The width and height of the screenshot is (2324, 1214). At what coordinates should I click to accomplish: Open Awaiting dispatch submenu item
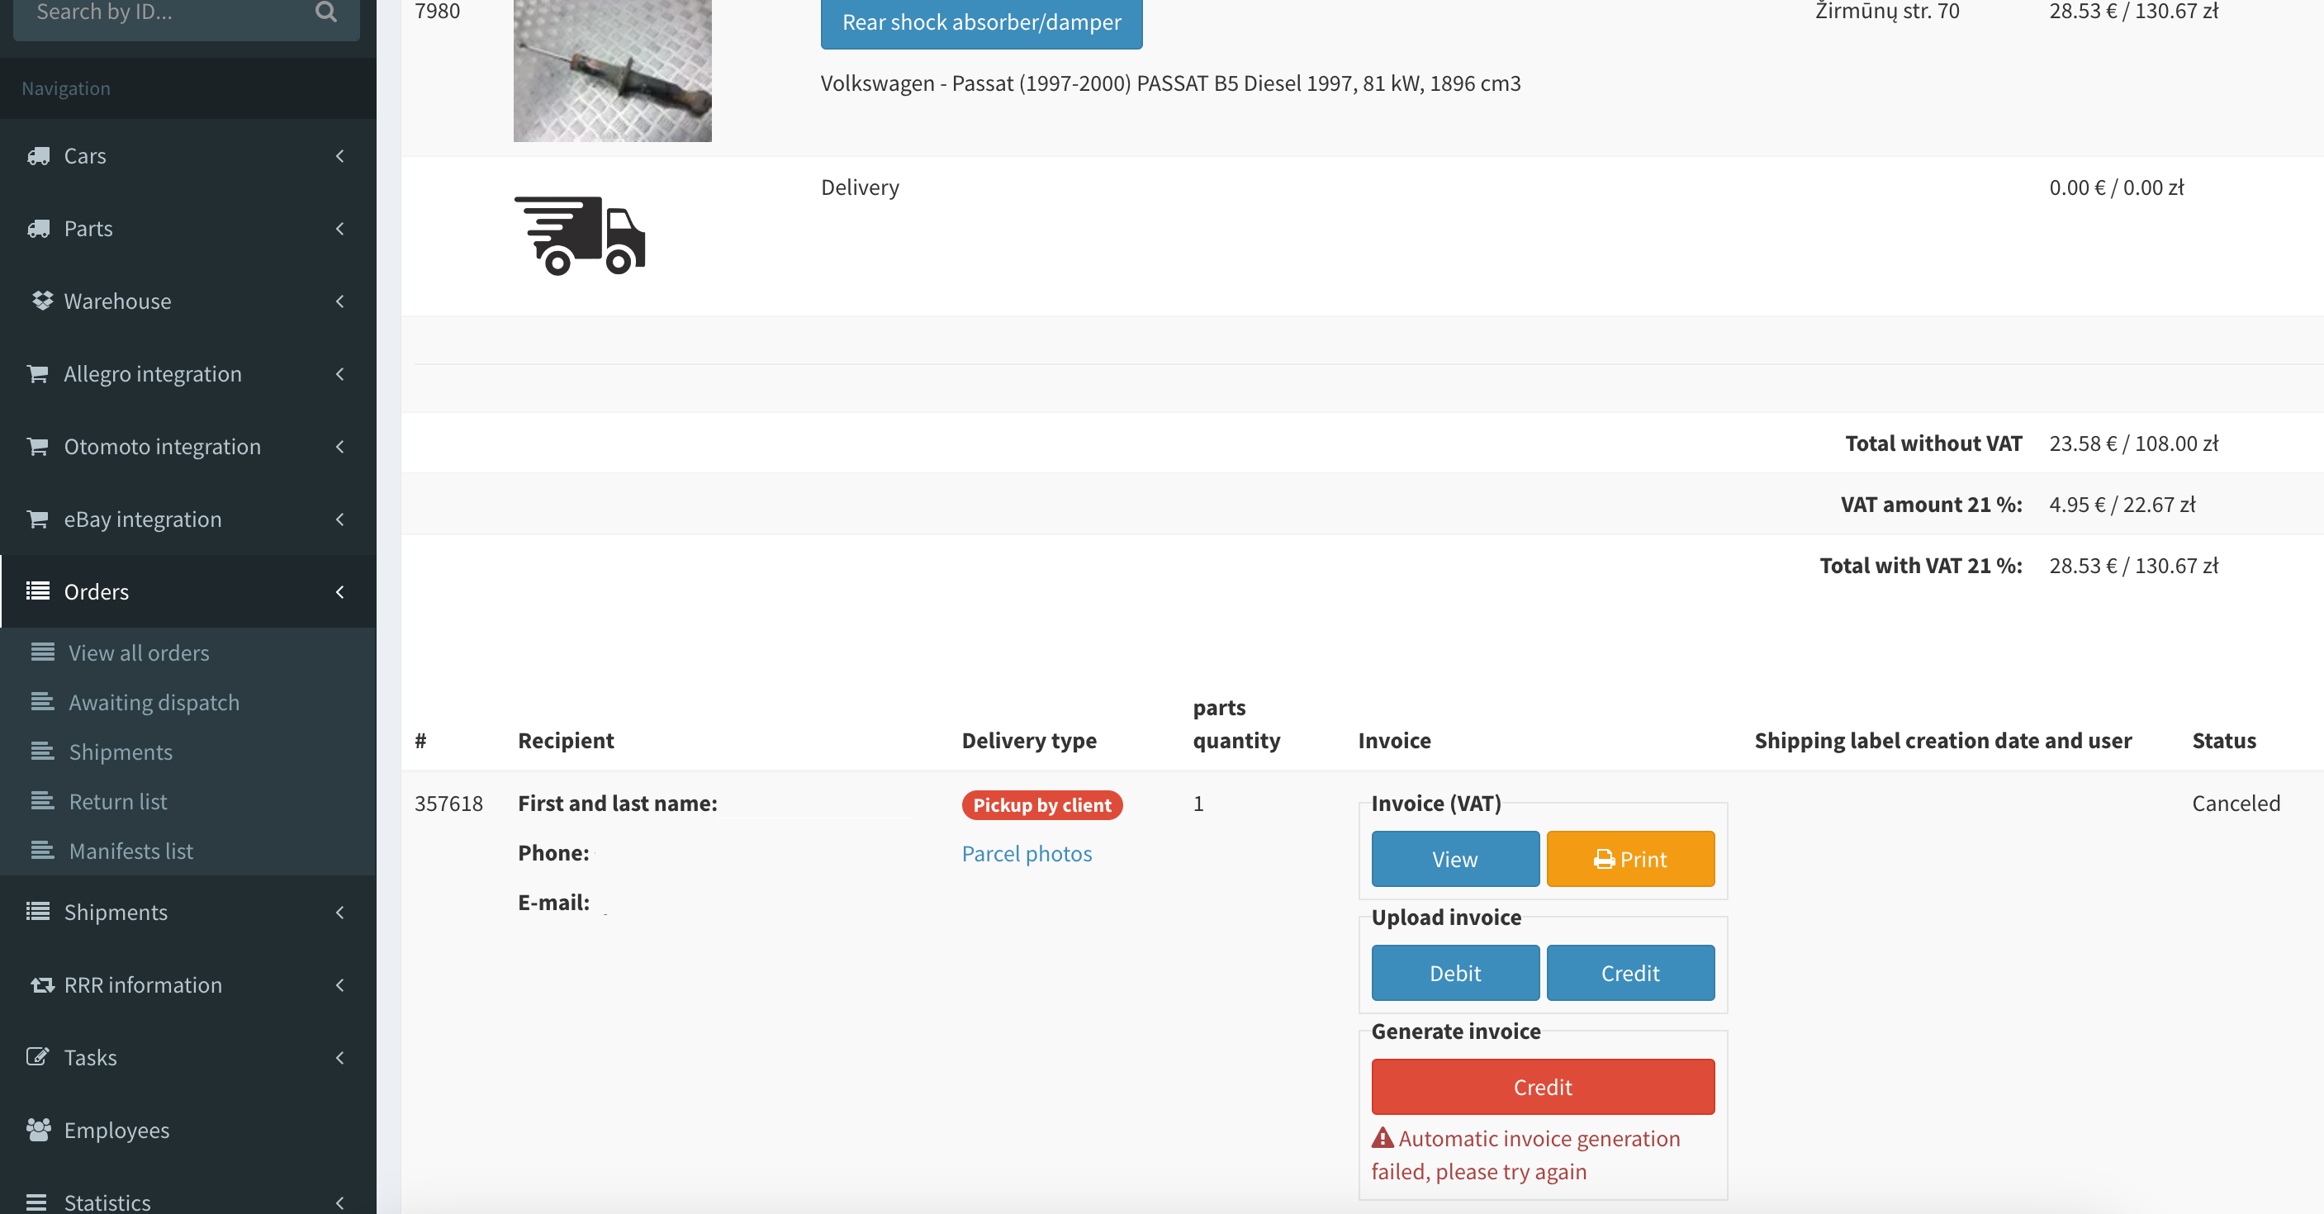154,702
